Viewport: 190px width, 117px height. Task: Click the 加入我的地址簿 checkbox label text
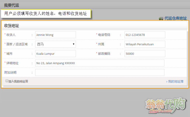pos(18,81)
